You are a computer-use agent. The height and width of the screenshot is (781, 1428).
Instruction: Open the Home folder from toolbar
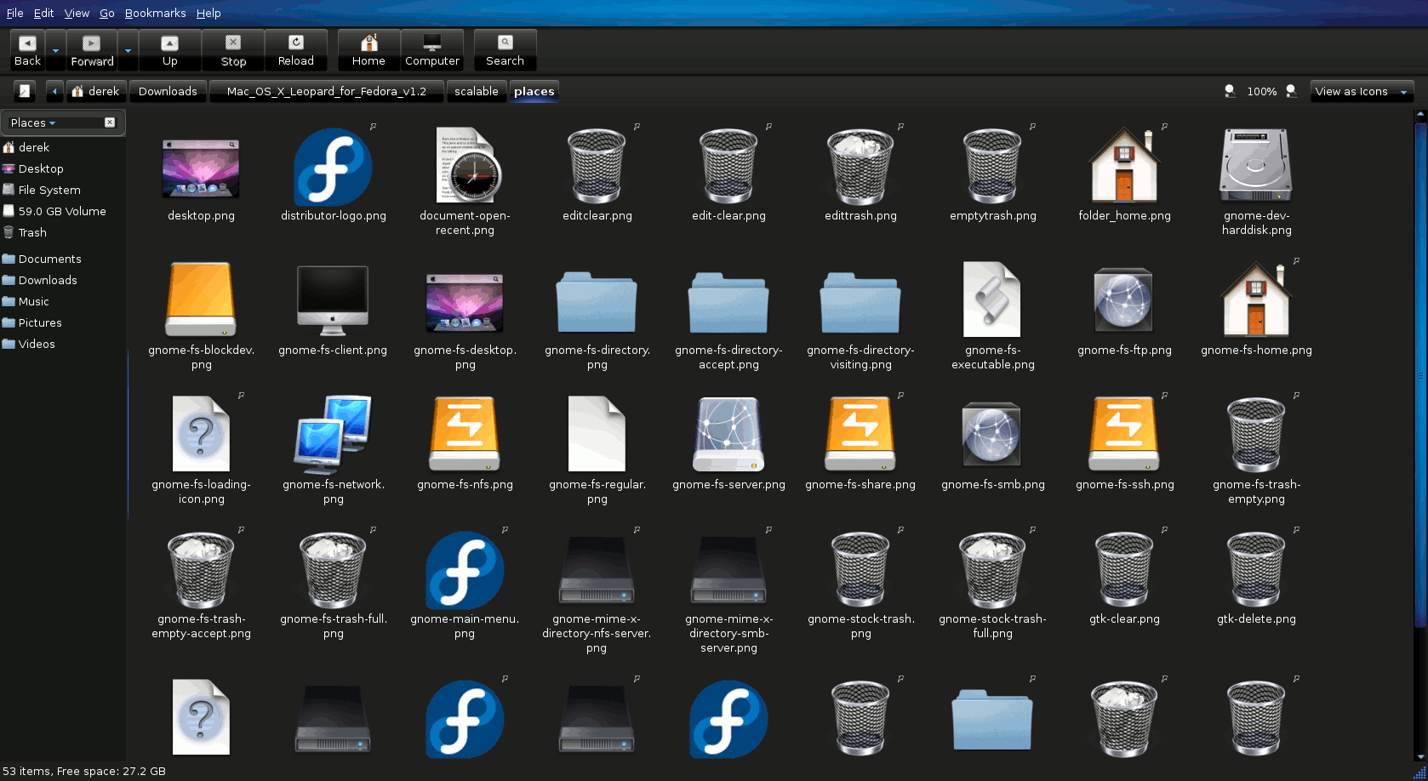368,50
